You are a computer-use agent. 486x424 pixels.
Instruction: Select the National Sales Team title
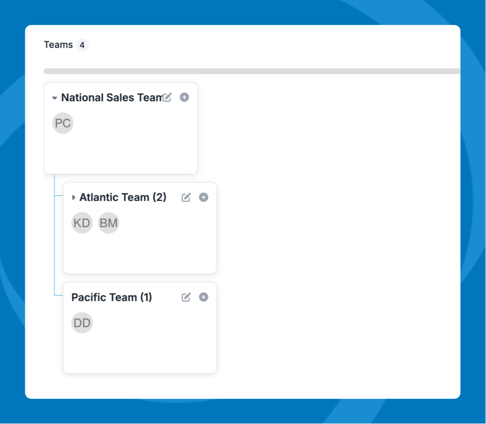[x=112, y=97]
